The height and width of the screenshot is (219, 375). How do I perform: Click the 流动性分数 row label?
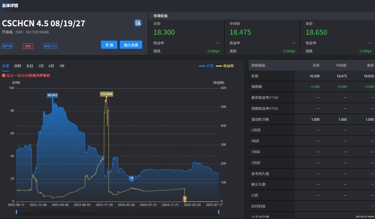(260, 119)
